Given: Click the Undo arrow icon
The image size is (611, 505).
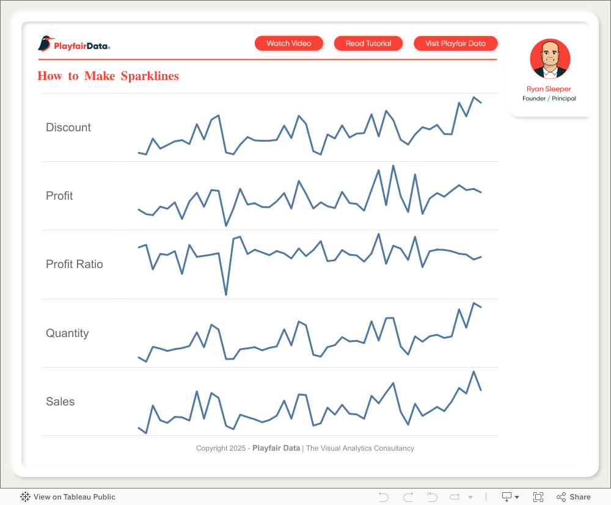Looking at the screenshot, I should [x=384, y=497].
